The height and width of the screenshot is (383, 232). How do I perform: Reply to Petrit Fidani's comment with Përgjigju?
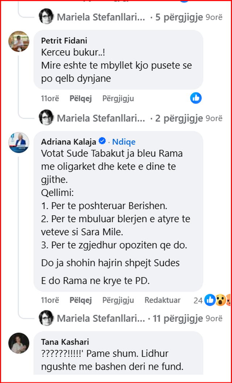coord(118,98)
